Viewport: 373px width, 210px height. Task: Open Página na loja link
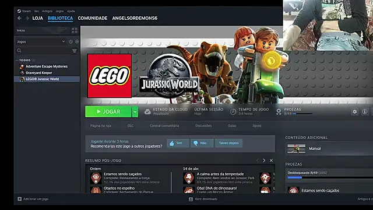tap(101, 126)
